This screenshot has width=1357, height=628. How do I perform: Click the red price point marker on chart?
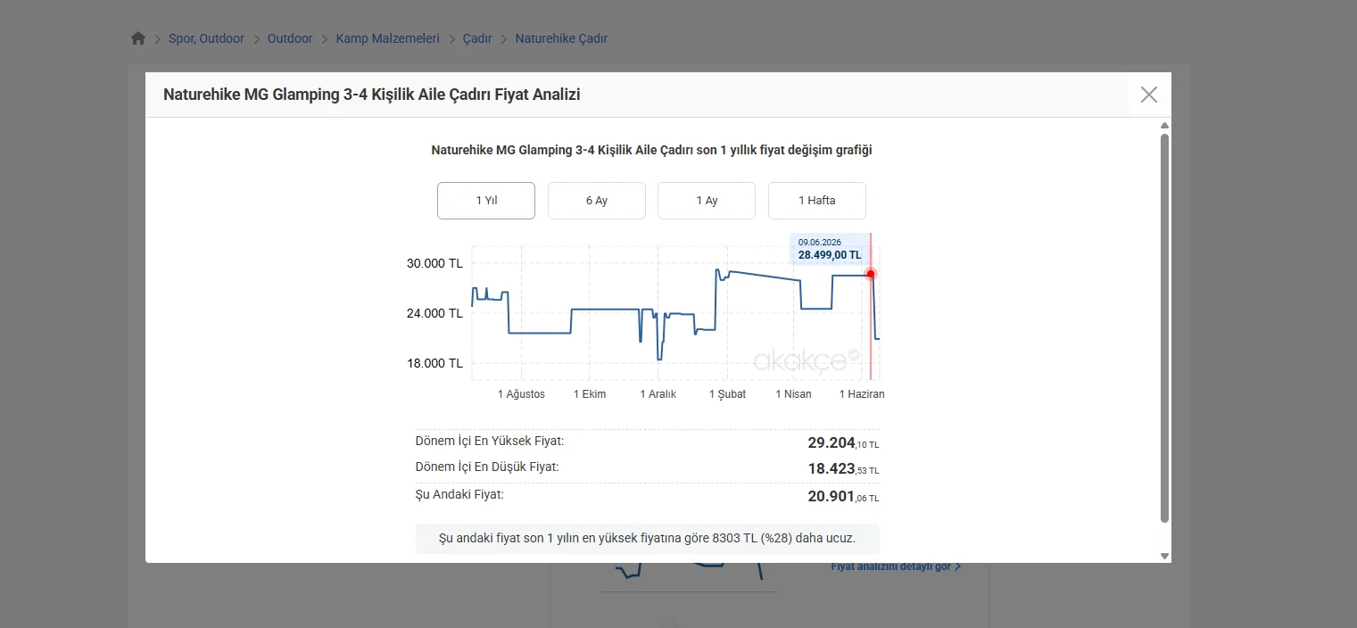pos(872,274)
